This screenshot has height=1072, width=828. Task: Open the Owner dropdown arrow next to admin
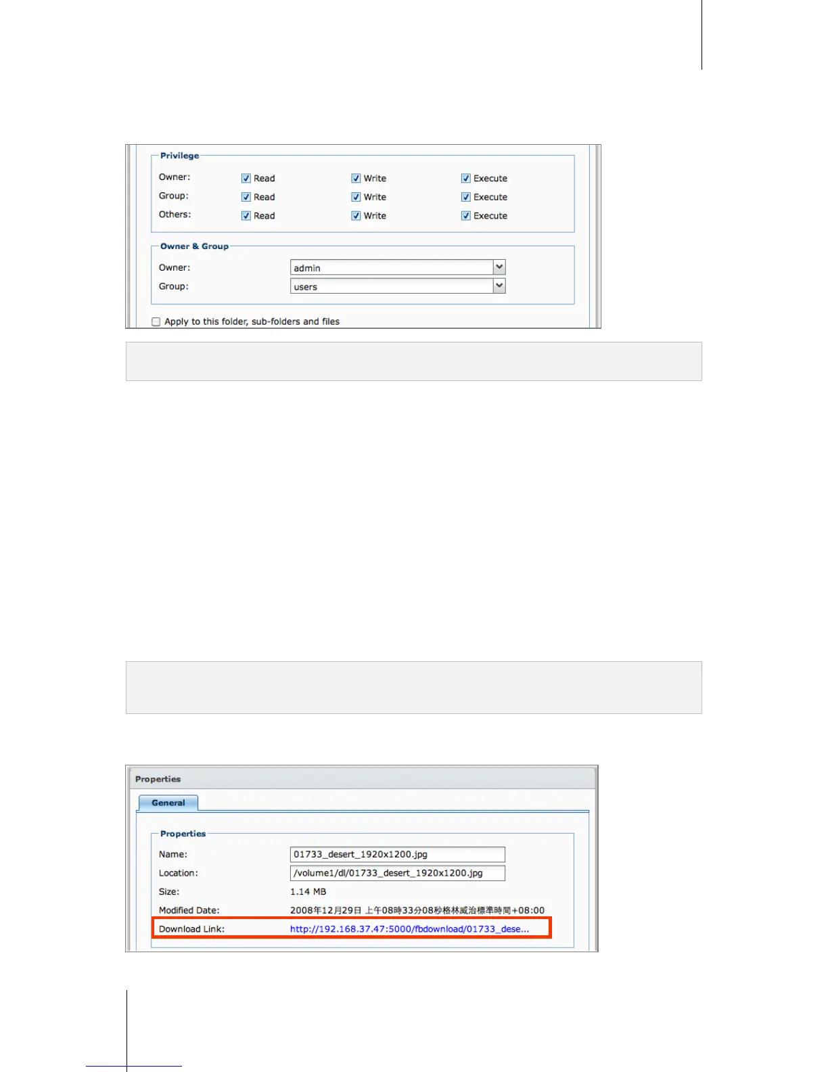[x=499, y=267]
